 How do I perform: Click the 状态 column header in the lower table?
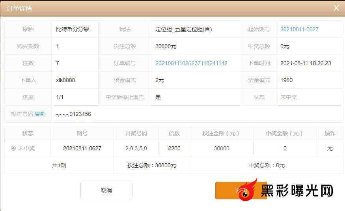coord(28,133)
